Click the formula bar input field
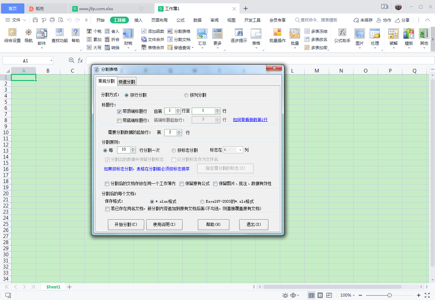 coord(260,60)
